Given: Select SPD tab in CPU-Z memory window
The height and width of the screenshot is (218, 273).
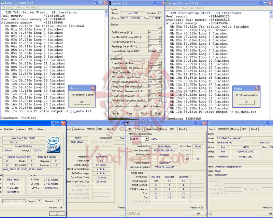Looking at the screenshot, I should (100, 129).
